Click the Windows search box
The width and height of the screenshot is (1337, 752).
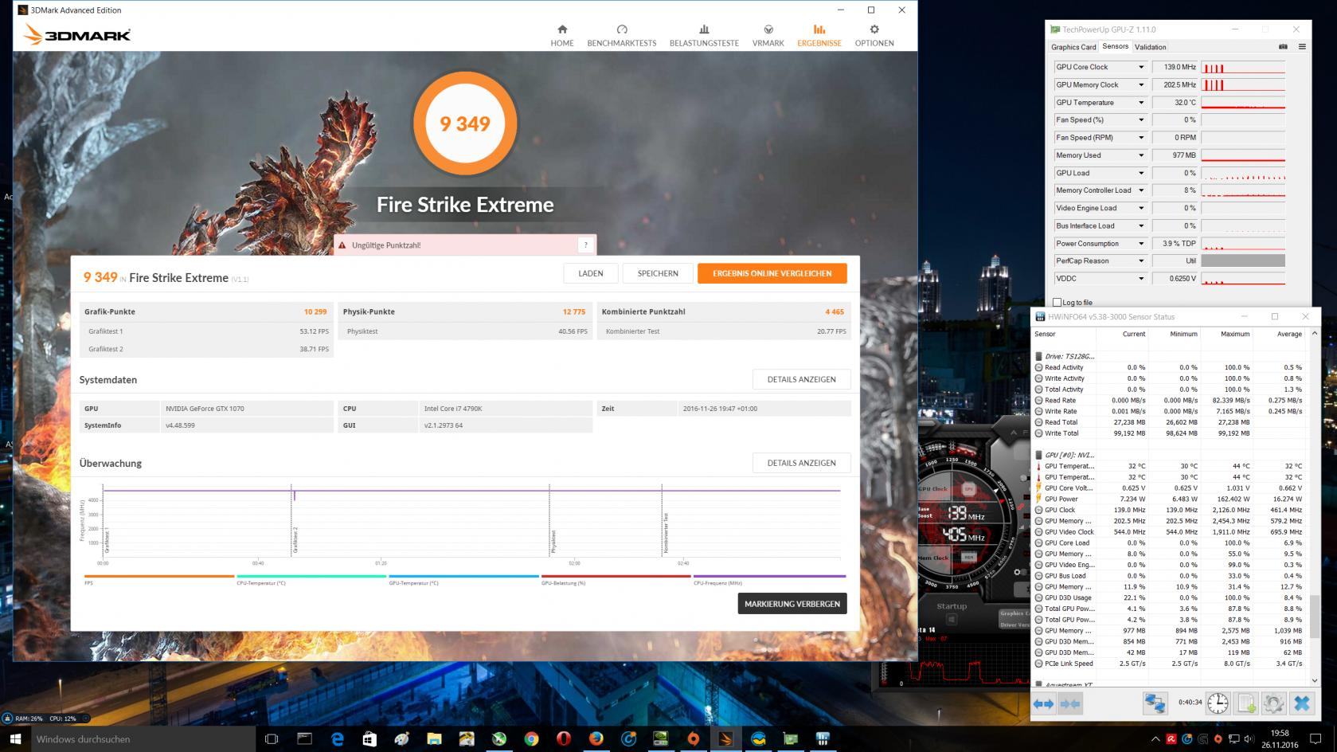[143, 738]
